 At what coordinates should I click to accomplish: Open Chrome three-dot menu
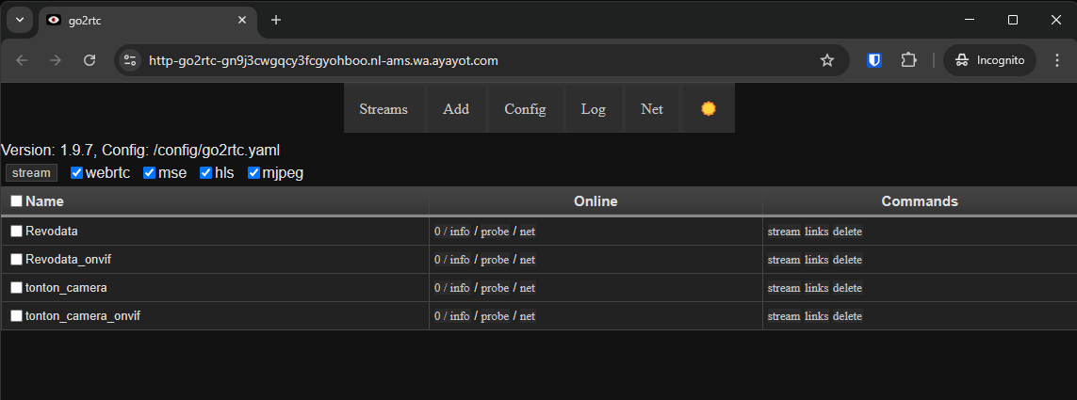pos(1056,60)
